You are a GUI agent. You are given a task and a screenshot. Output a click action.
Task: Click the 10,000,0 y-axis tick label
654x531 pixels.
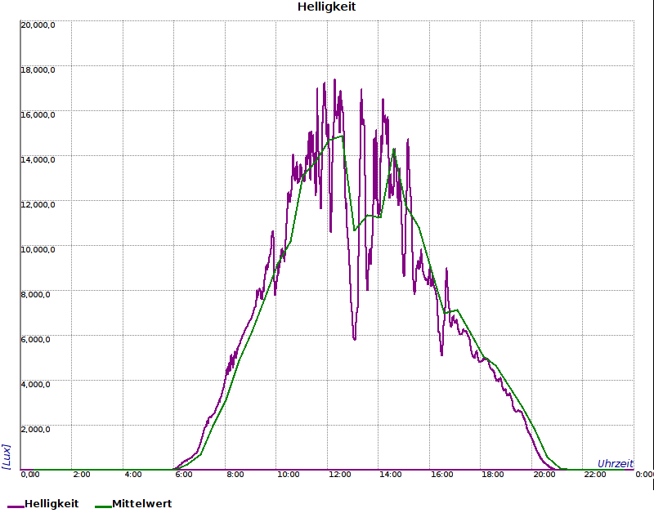(x=38, y=250)
